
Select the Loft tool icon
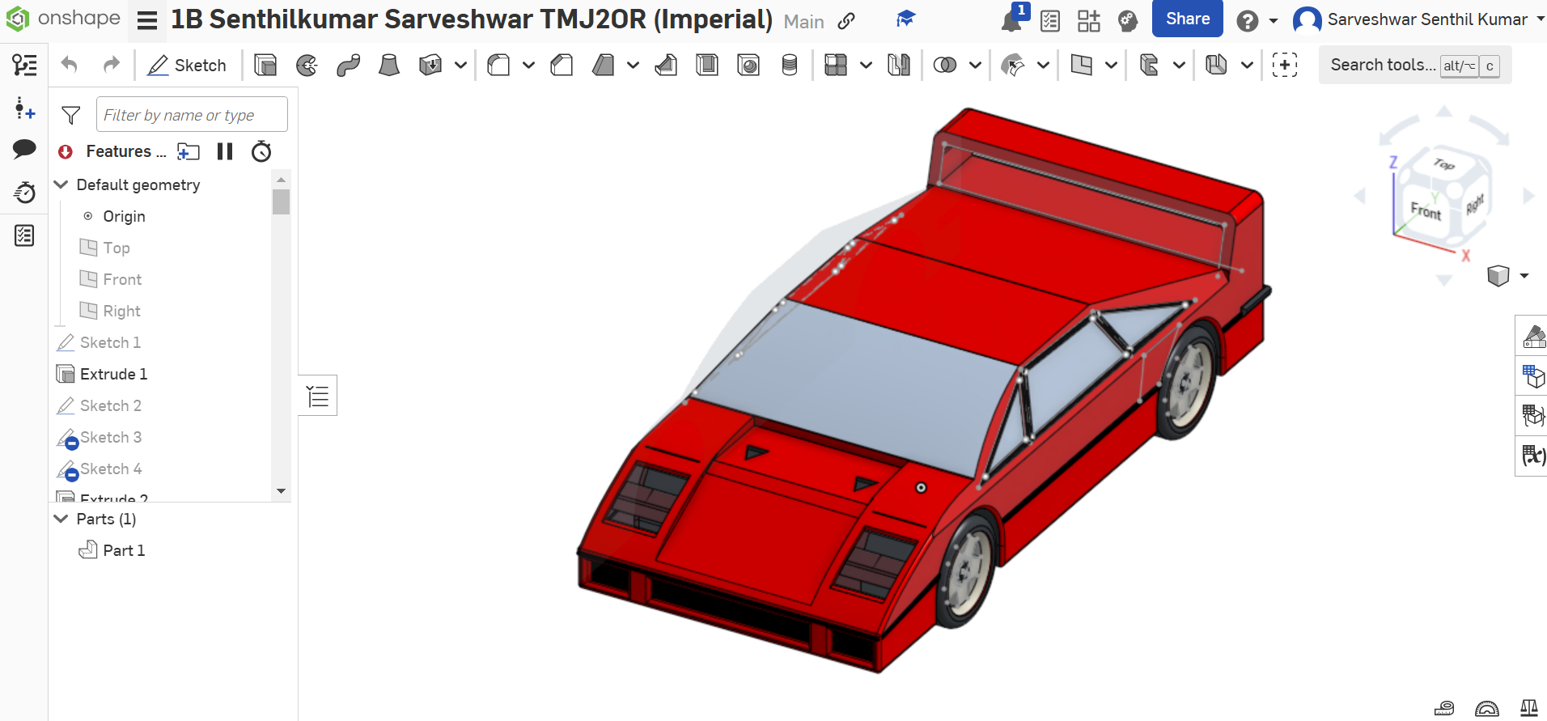(x=389, y=65)
